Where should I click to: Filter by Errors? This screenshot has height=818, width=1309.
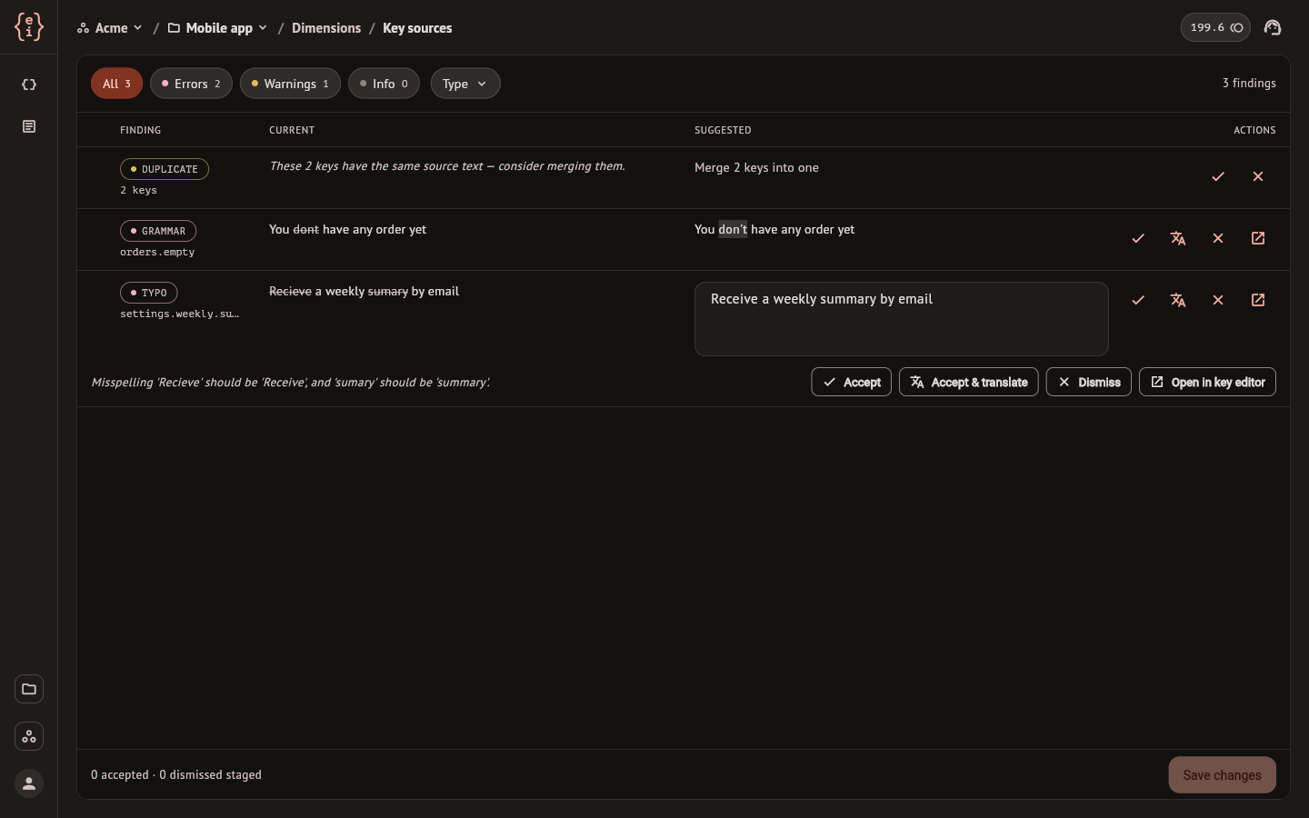click(x=191, y=84)
